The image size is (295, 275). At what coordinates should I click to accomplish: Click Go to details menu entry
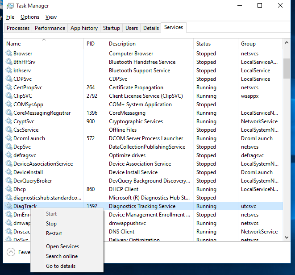61,266
